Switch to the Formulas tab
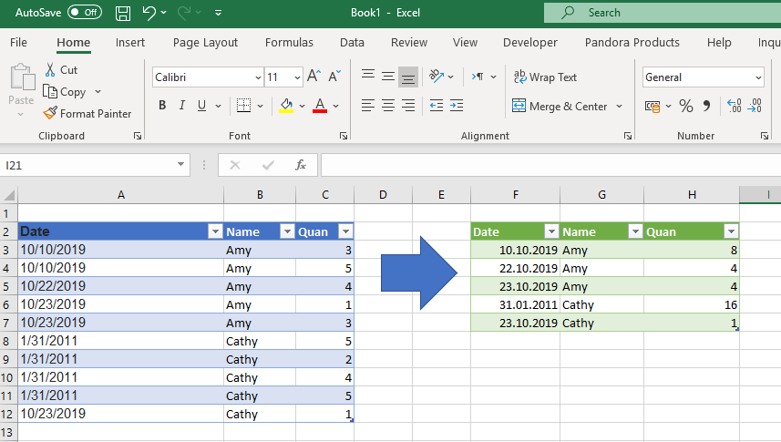The width and height of the screenshot is (781, 442). tap(289, 42)
